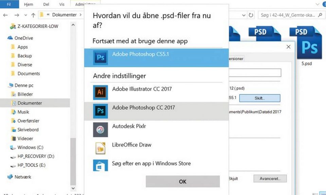Click the Skift... button
The image size is (326, 195).
(x=259, y=98)
